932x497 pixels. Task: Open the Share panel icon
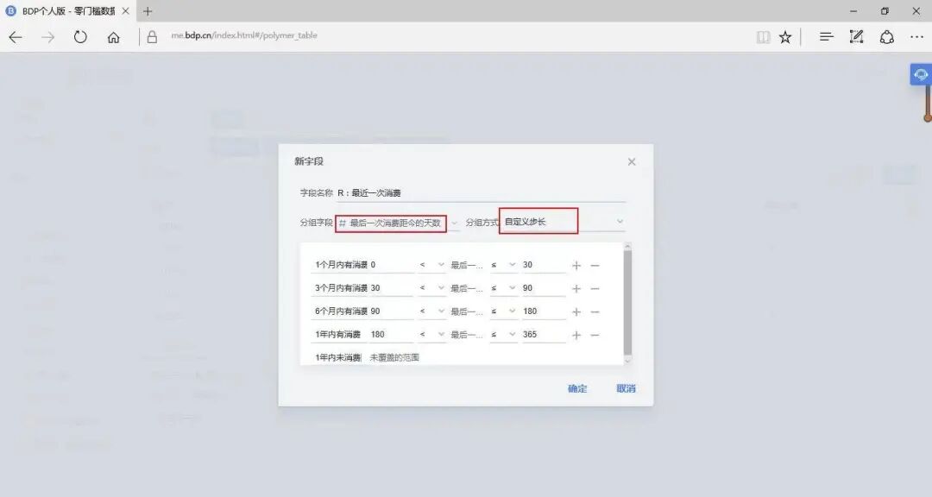pyautogui.click(x=887, y=36)
